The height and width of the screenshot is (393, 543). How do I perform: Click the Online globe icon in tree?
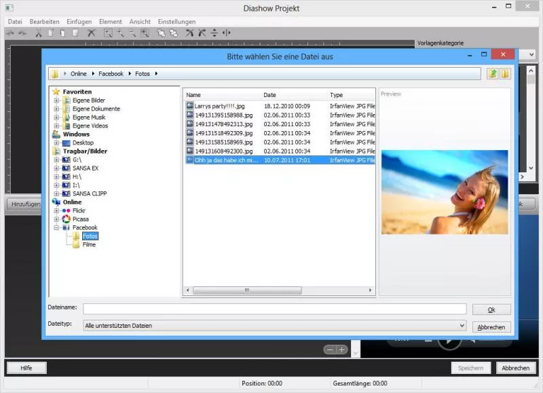pyautogui.click(x=56, y=202)
